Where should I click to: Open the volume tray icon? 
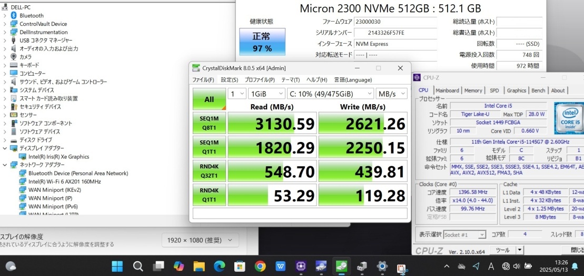pyautogui.click(x=516, y=266)
